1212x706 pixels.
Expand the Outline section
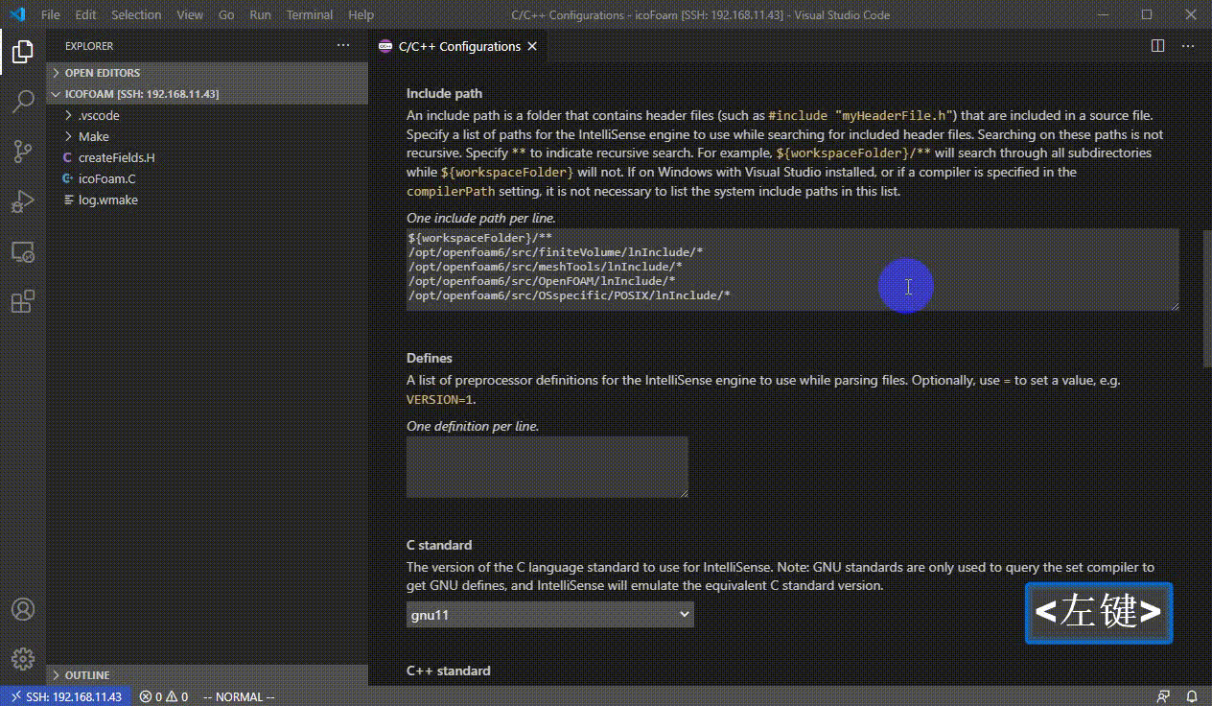pyautogui.click(x=86, y=675)
